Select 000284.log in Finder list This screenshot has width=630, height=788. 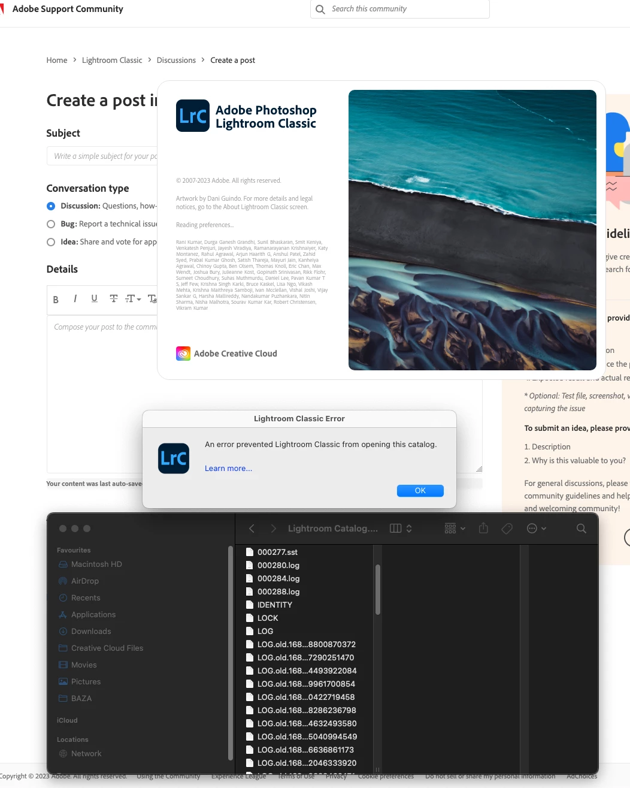coord(272,578)
